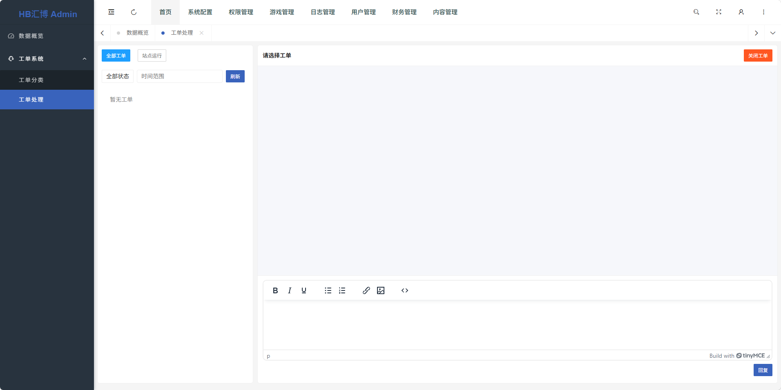This screenshot has height=390, width=781.
Task: Click the editor resize handle icon
Action: [x=768, y=356]
